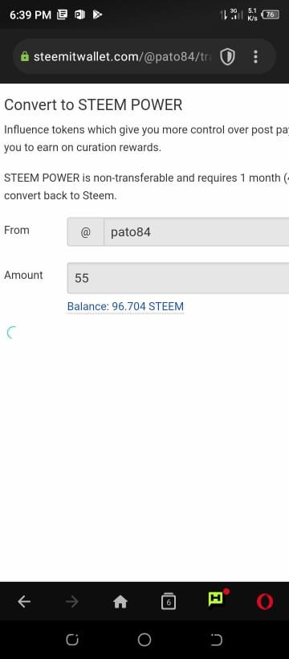The width and height of the screenshot is (289, 659).
Task: Click the Balance: 96.704 STEEM link
Action: pyautogui.click(x=125, y=306)
